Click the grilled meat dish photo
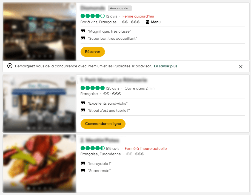 (39, 164)
